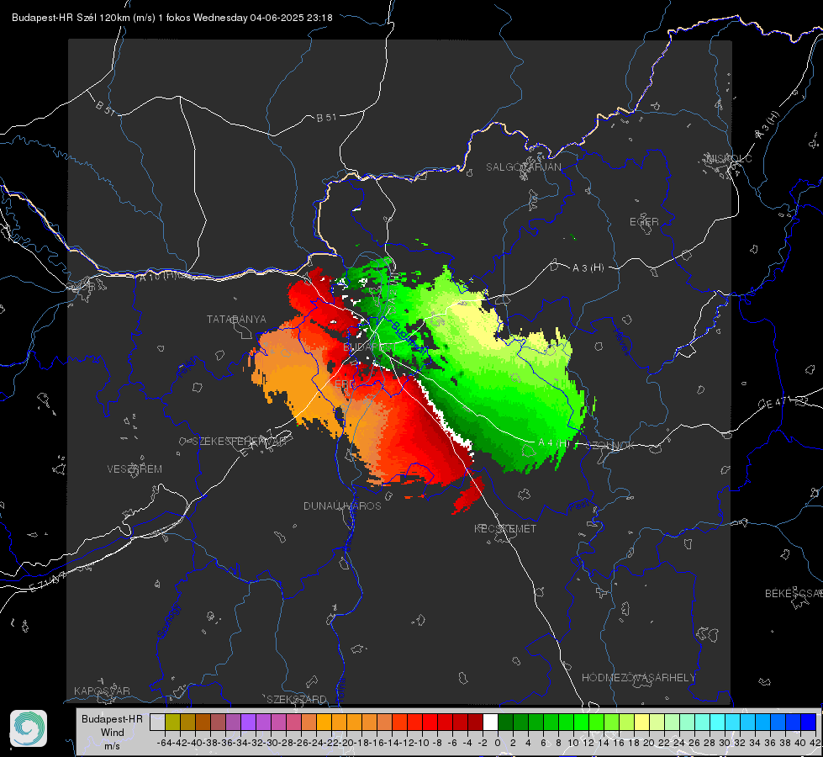
Task: Select the VESZPRÉM city label
Action: 135,468
